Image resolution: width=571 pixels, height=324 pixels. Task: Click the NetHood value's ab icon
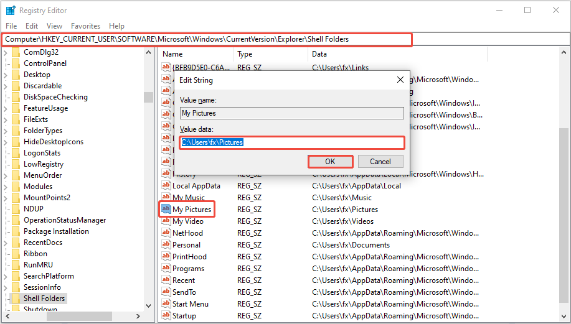(x=166, y=233)
